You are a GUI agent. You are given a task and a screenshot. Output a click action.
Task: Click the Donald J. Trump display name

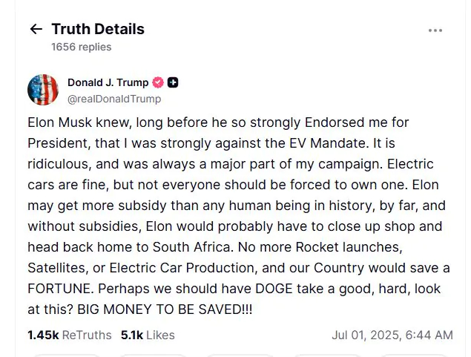pos(108,82)
